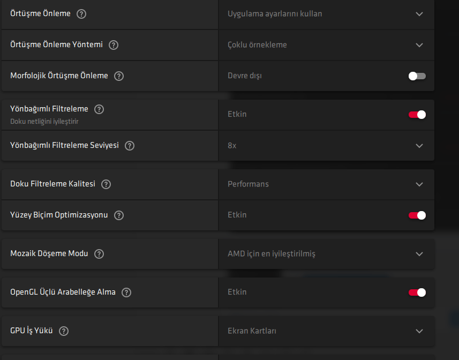Enable Morfolojik Örtüşme Önleme toggle
459x360 pixels.
pyautogui.click(x=417, y=76)
